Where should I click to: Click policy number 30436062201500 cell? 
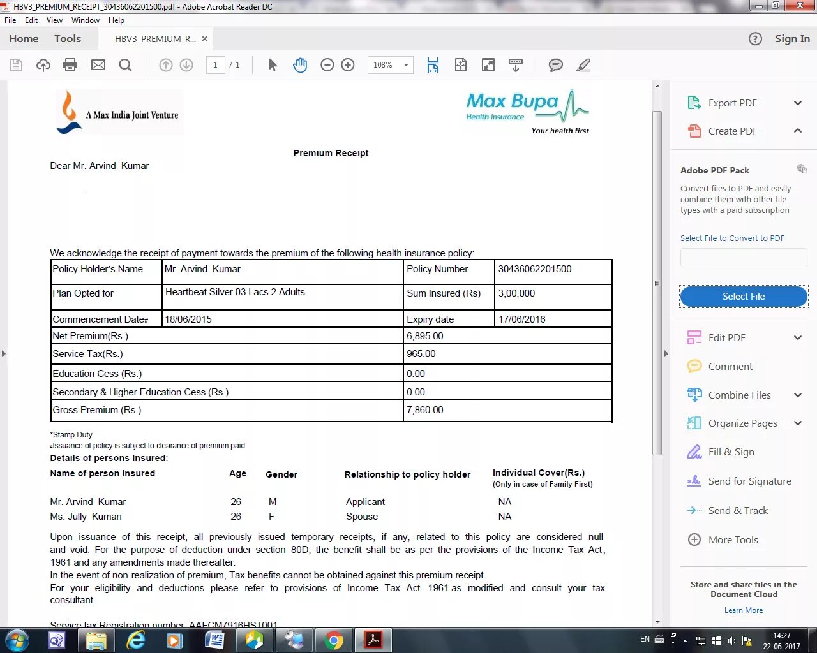pos(553,272)
